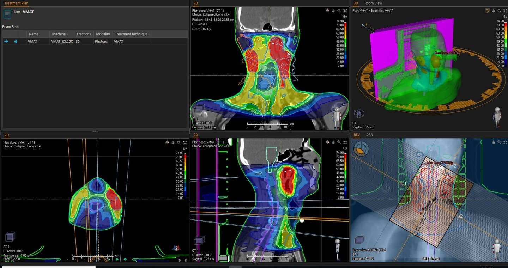
Task: Select the zoom magnifier in the BEV panel
Action: click(x=499, y=142)
